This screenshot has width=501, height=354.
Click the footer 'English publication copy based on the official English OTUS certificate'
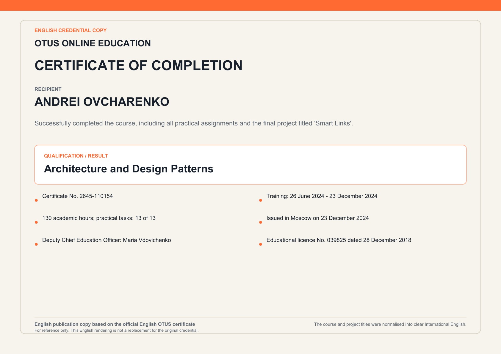(x=115, y=324)
